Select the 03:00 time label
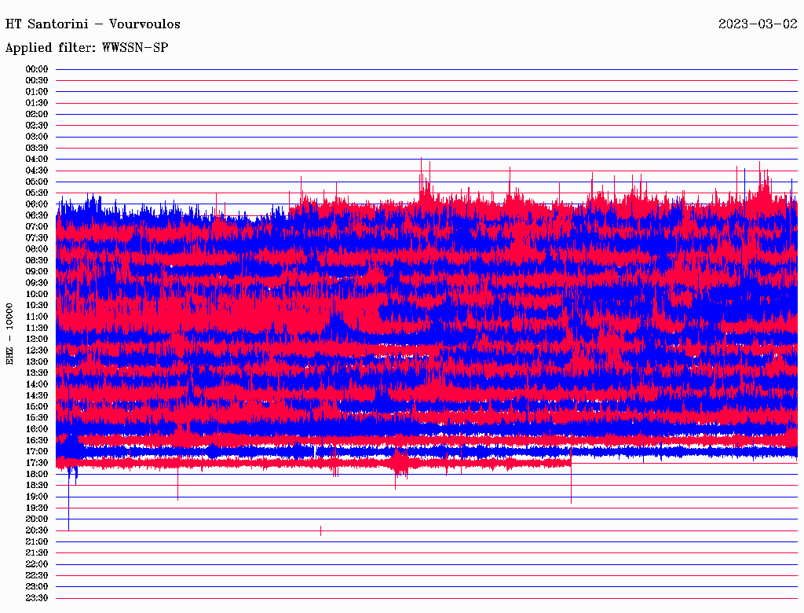The height and width of the screenshot is (613, 804). [37, 137]
